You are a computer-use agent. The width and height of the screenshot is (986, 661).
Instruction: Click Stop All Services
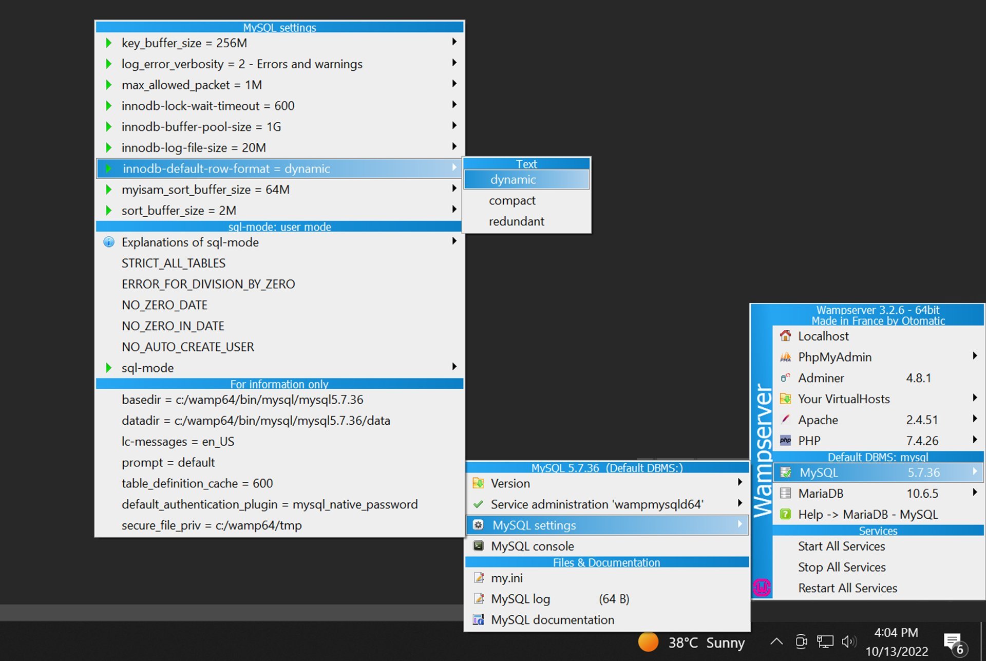pos(842,567)
